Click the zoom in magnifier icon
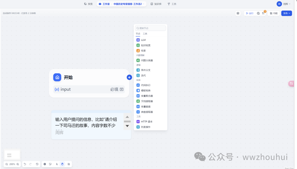The width and height of the screenshot is (297, 169). (18, 164)
